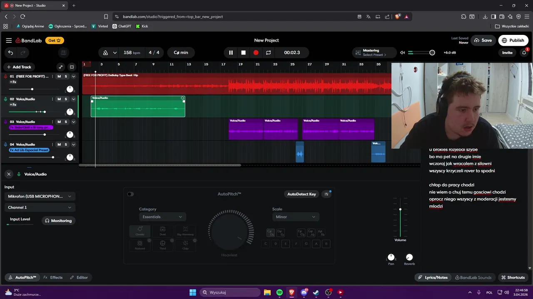
Task: Open Scale Minor dropdown
Action: click(x=296, y=217)
